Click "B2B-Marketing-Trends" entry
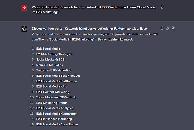 (x=52, y=103)
